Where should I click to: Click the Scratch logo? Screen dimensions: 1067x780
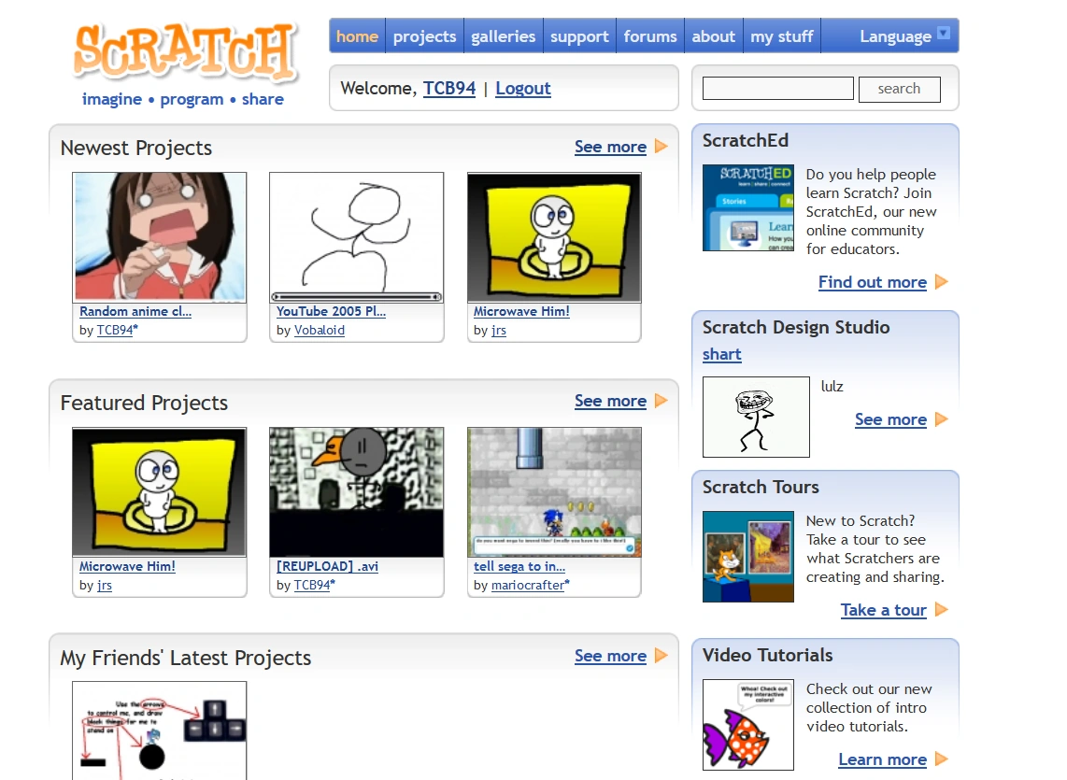click(x=186, y=51)
